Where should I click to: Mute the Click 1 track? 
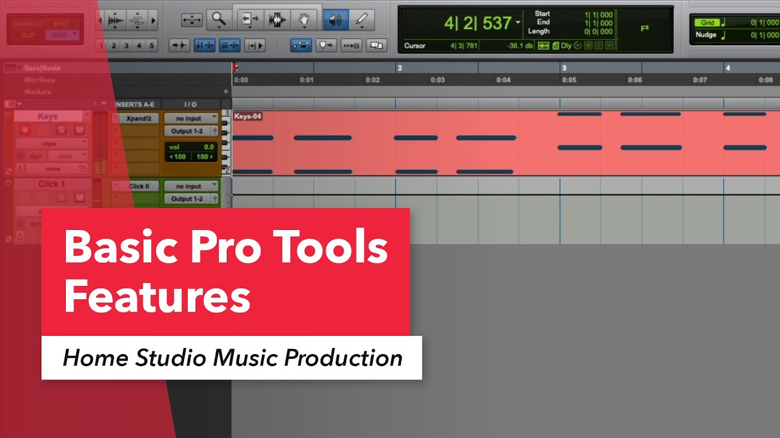(x=79, y=197)
